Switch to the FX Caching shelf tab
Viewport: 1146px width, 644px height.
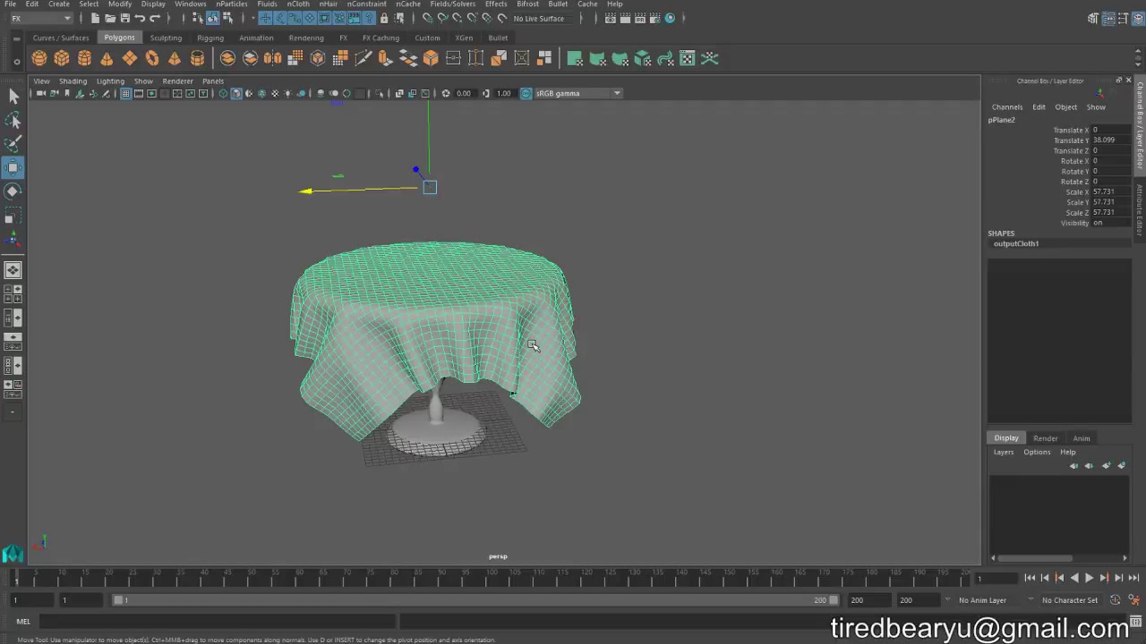381,38
